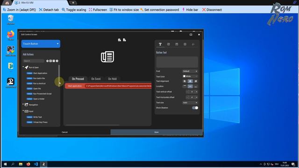Select the Run Powershell Script action
299x168 pixels.
tap(39, 94)
